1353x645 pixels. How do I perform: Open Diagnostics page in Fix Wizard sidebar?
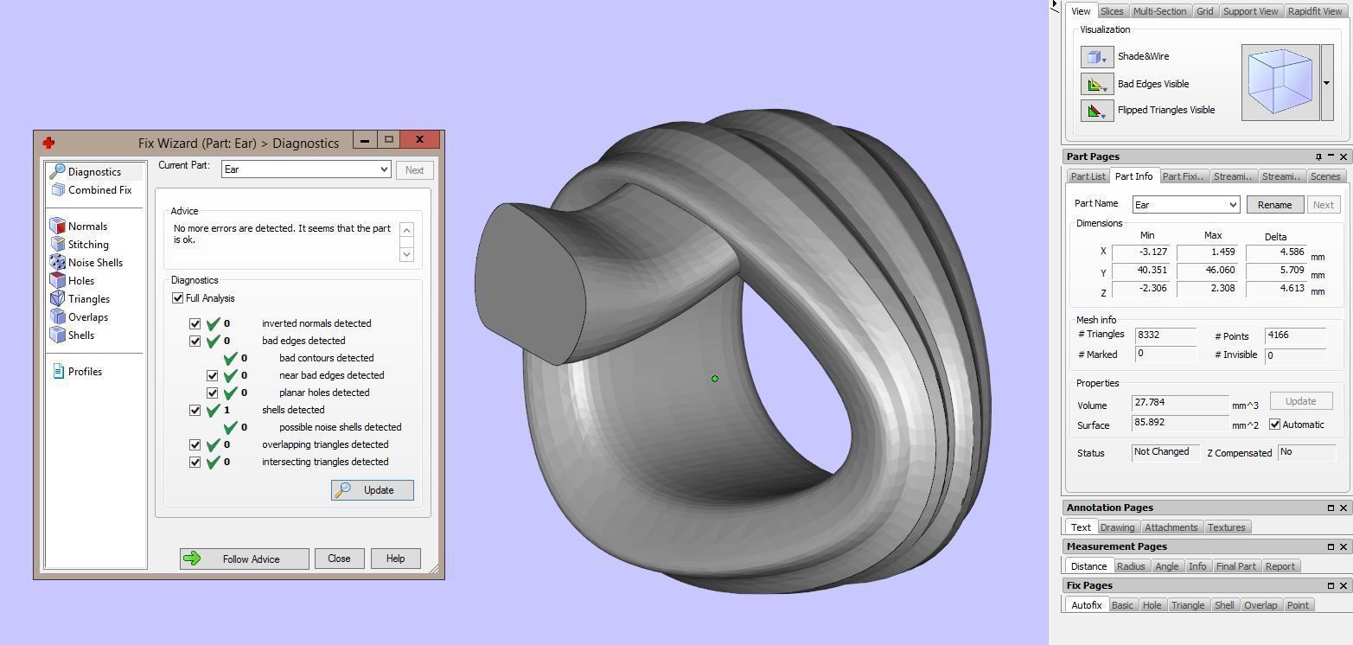point(93,172)
